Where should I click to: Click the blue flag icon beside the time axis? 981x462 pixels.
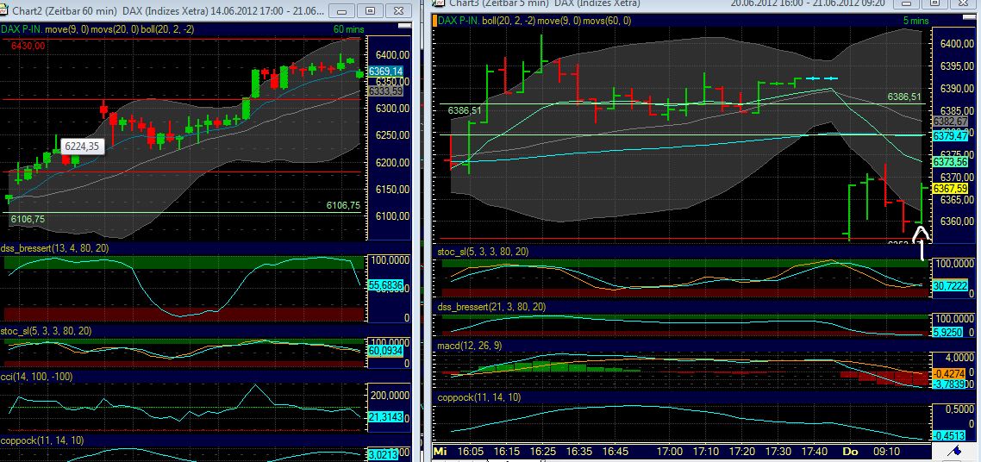click(955, 451)
